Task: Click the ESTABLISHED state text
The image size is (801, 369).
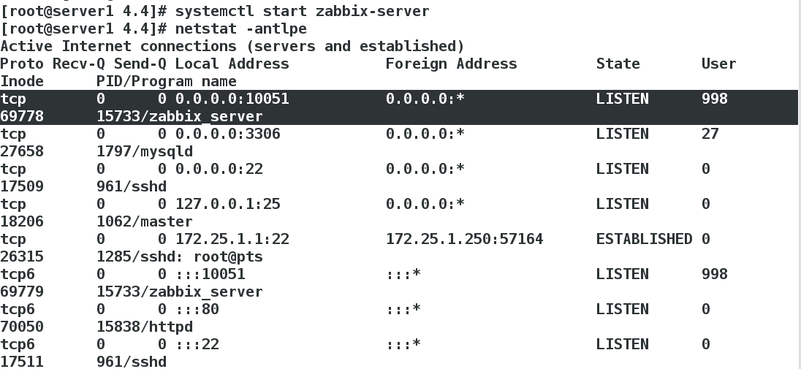Action: (644, 239)
